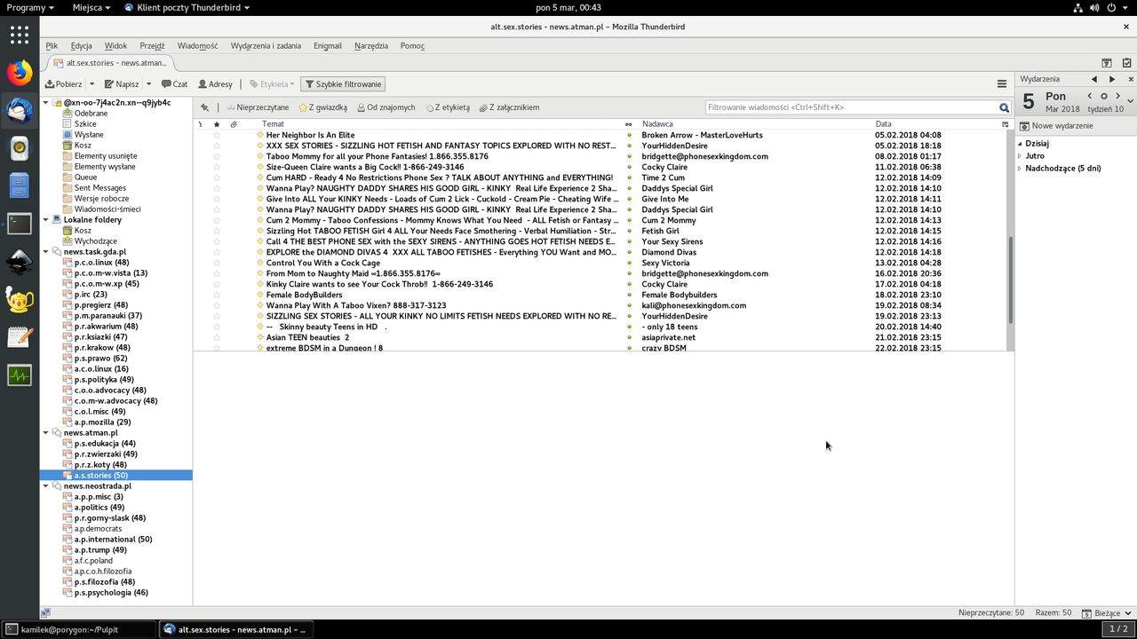Open the Thunderbird hamburger menu
This screenshot has width=1137, height=639.
[1001, 84]
